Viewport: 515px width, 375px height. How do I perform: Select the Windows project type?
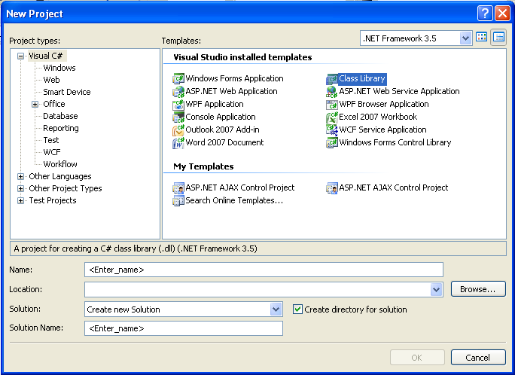tap(59, 68)
